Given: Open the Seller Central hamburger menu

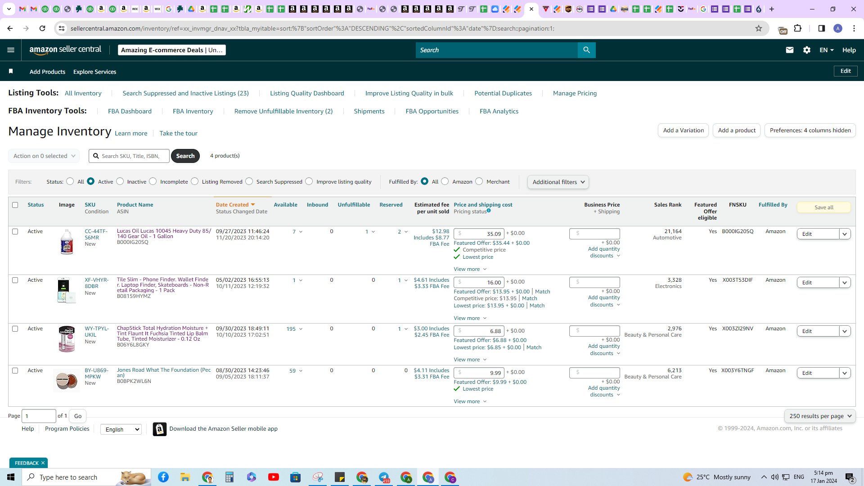Looking at the screenshot, I should (x=11, y=50).
